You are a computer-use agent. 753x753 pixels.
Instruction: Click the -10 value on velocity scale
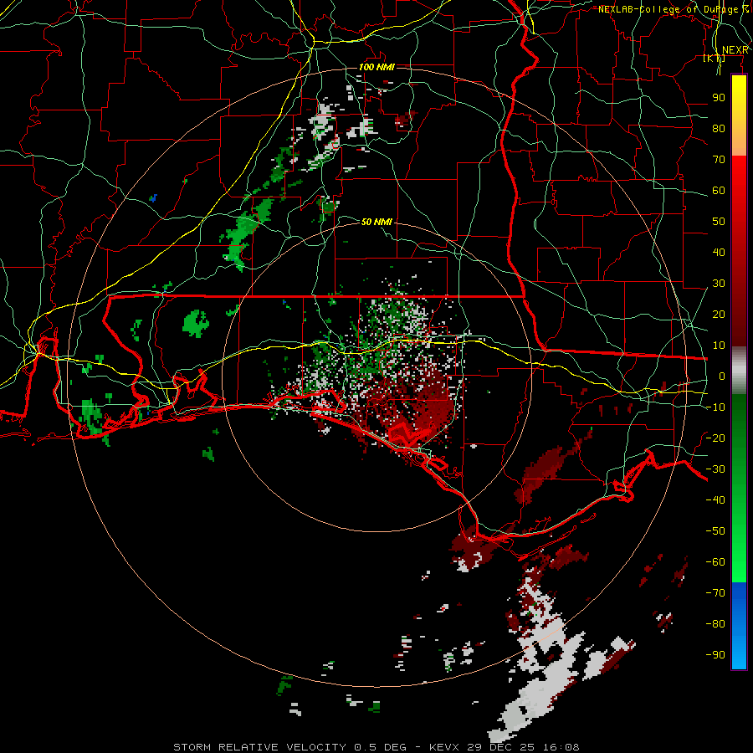pyautogui.click(x=715, y=407)
